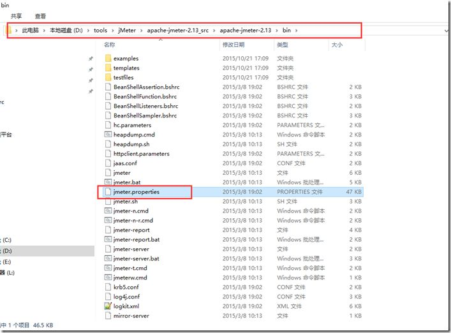Screen dimensions: 451x333
Task: Select the jmeter-n.cmd script icon
Action: [x=108, y=211]
